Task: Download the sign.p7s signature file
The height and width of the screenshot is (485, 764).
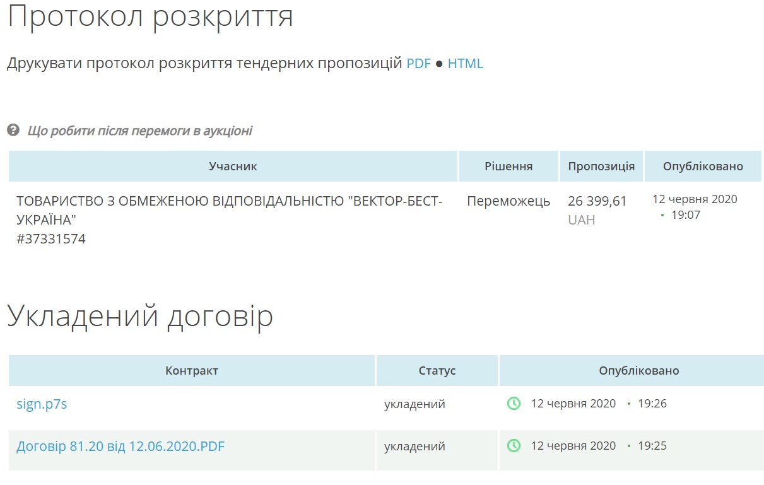Action: coord(42,404)
